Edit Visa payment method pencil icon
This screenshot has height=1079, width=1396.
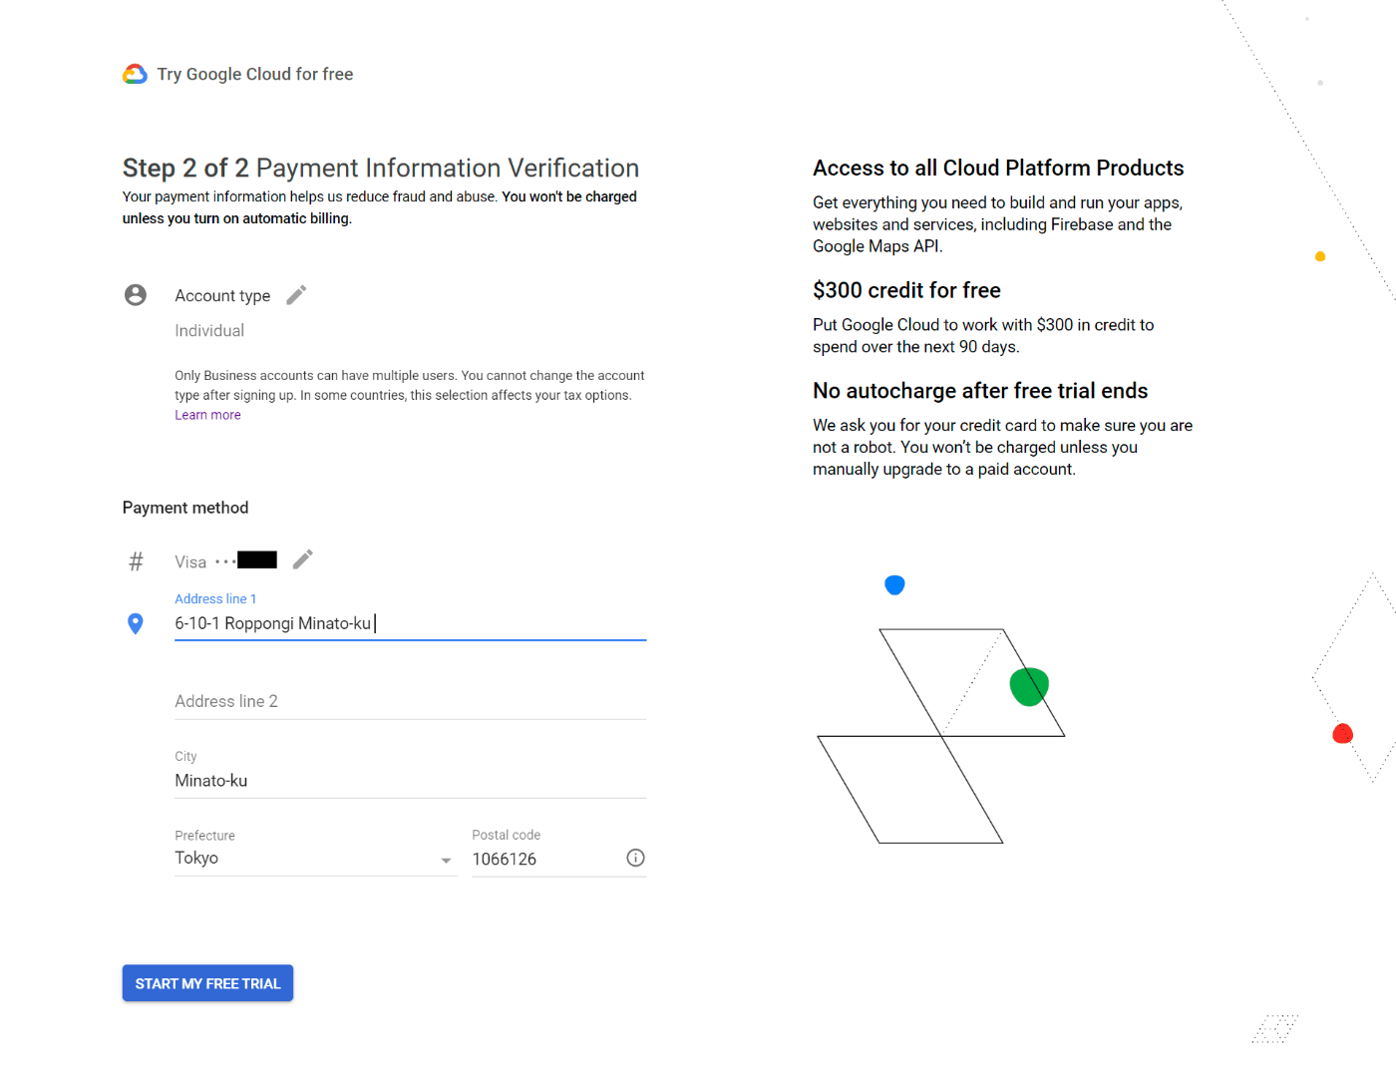(303, 559)
